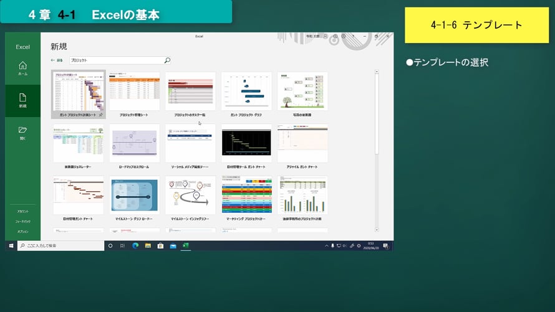Open フィードバック in the Excel sidebar
555x312 pixels.
coord(22,222)
